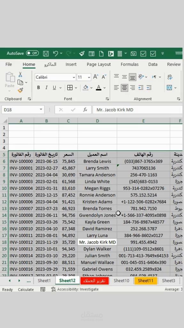Screen dimensions: 184x328
Task: Activate the Format Painter brush
Action: click(20, 90)
